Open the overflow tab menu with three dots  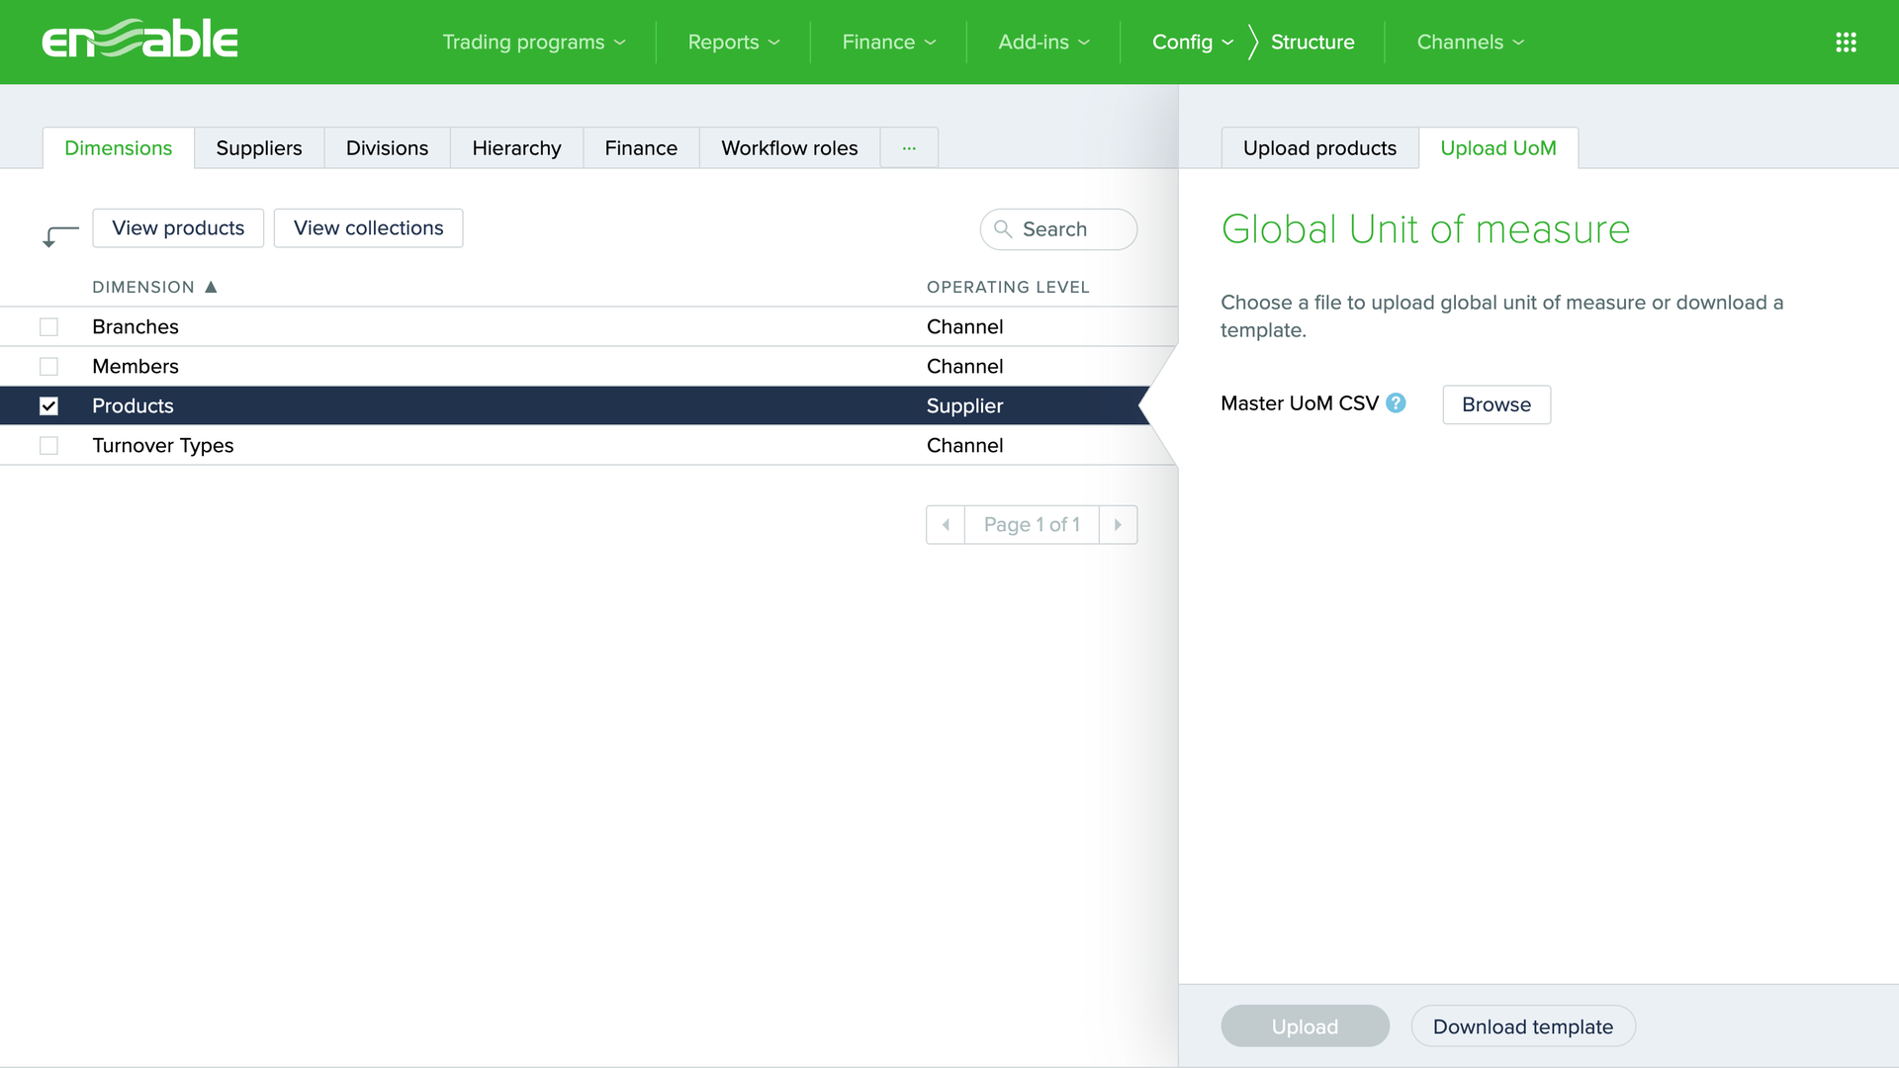coord(909,147)
